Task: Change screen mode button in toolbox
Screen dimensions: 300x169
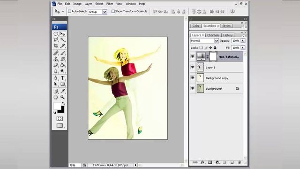Action: tap(60, 125)
